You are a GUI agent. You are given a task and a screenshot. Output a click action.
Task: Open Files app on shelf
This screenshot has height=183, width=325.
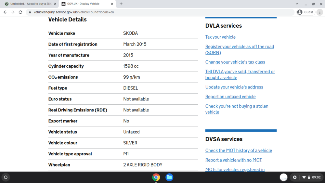coord(169,177)
